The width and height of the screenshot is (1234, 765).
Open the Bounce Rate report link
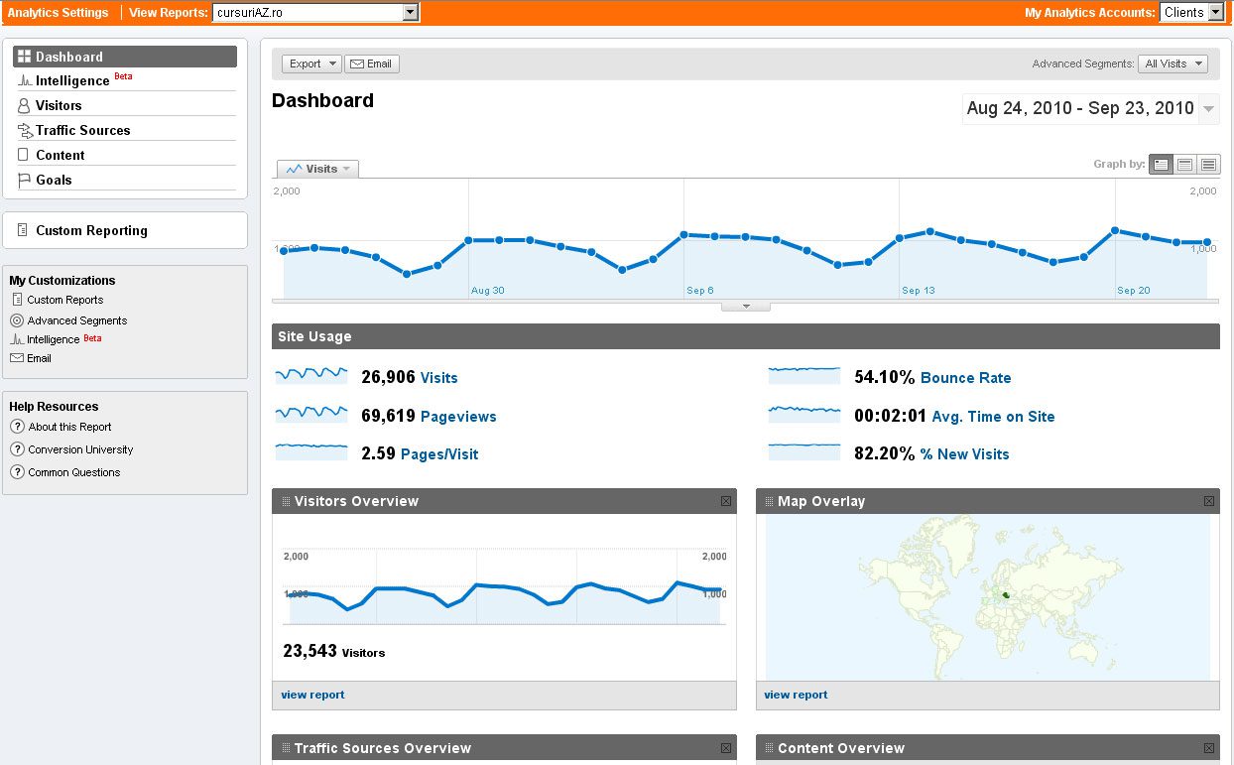pyautogui.click(x=965, y=377)
